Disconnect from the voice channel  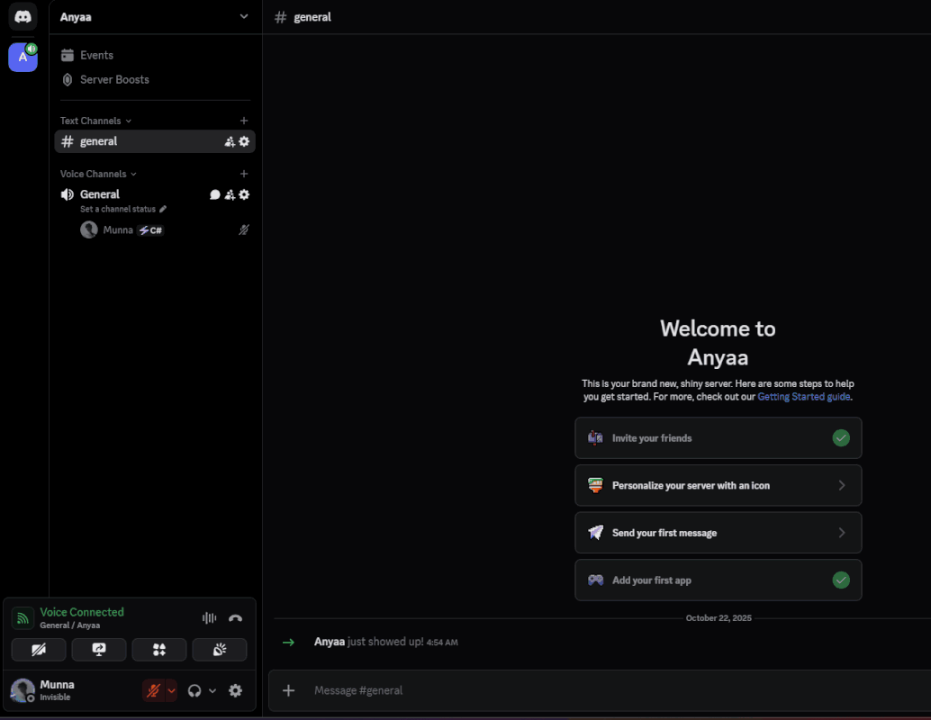[x=235, y=618]
